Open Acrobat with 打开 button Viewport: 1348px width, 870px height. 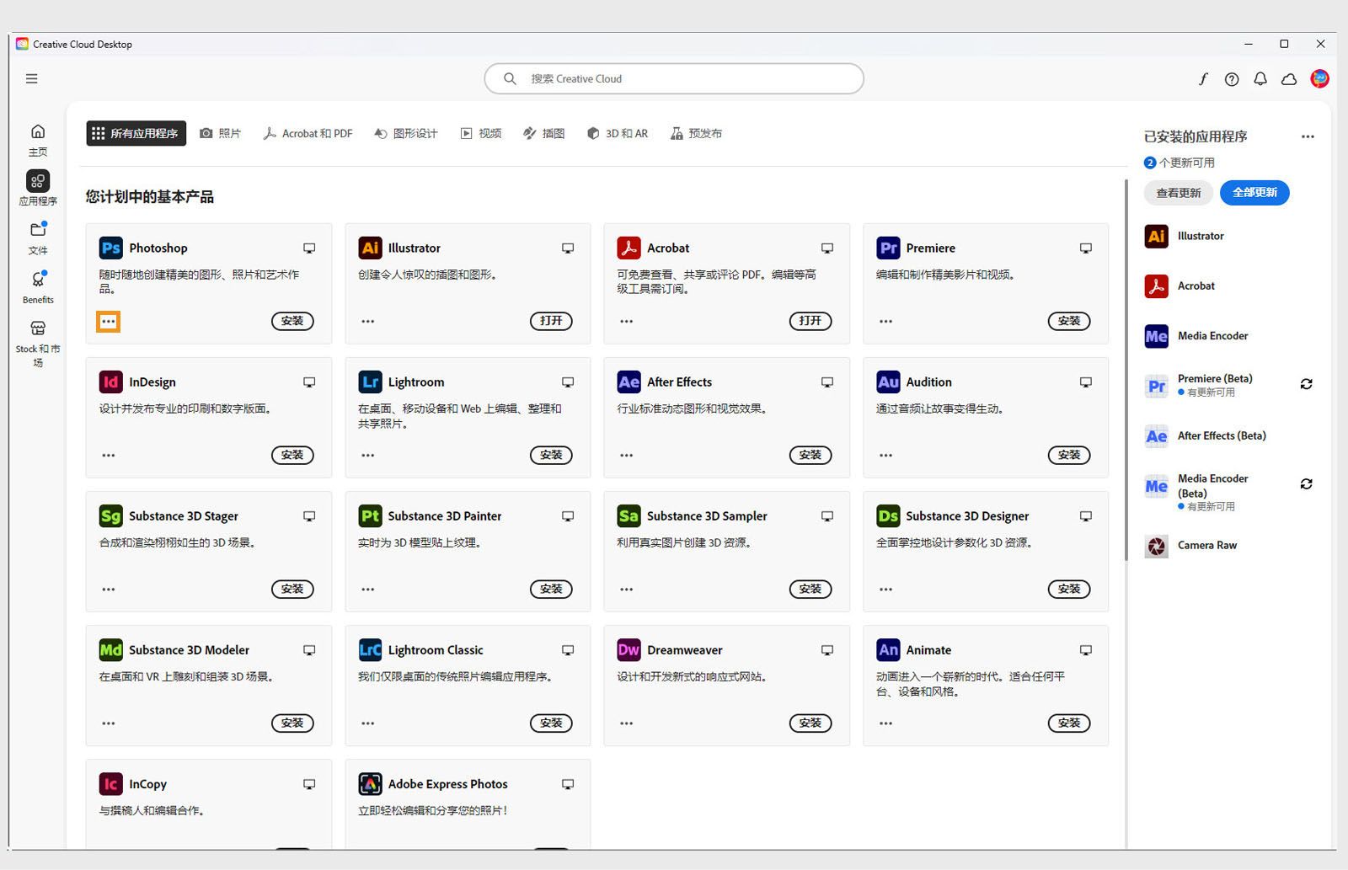click(810, 321)
